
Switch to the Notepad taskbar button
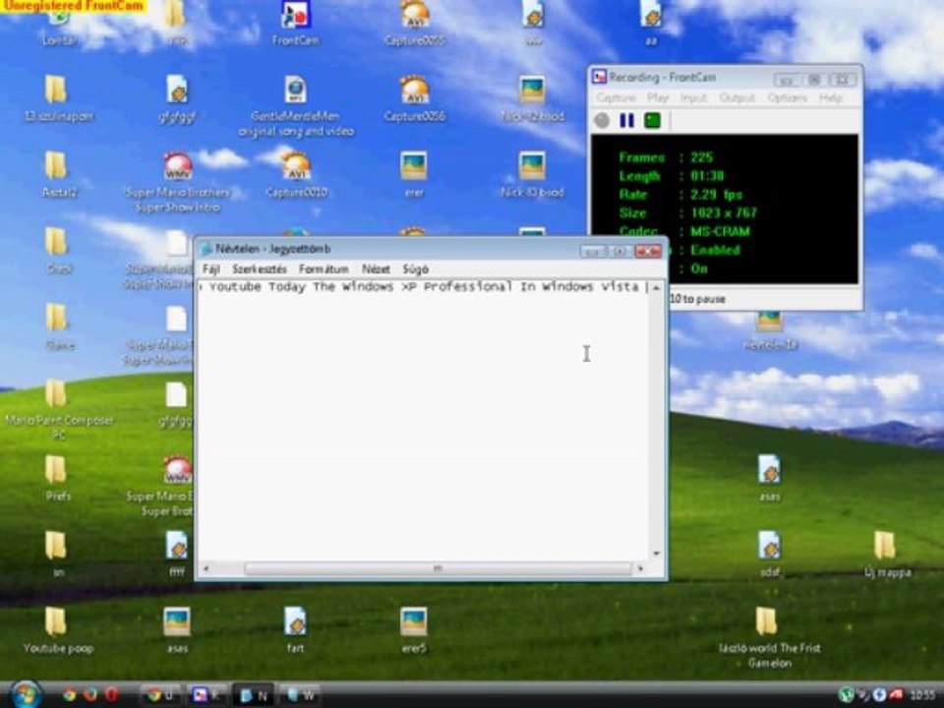[254, 695]
